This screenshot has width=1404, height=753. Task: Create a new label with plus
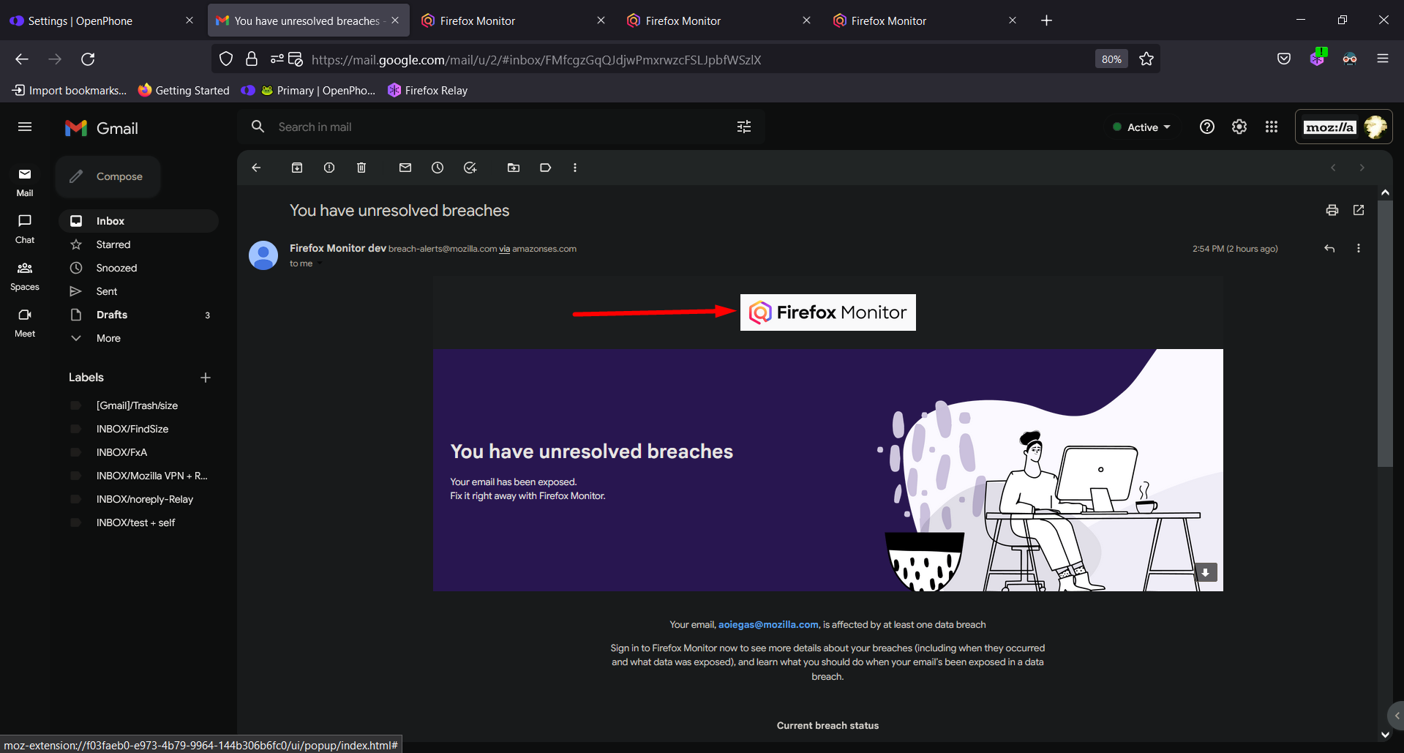[206, 378]
